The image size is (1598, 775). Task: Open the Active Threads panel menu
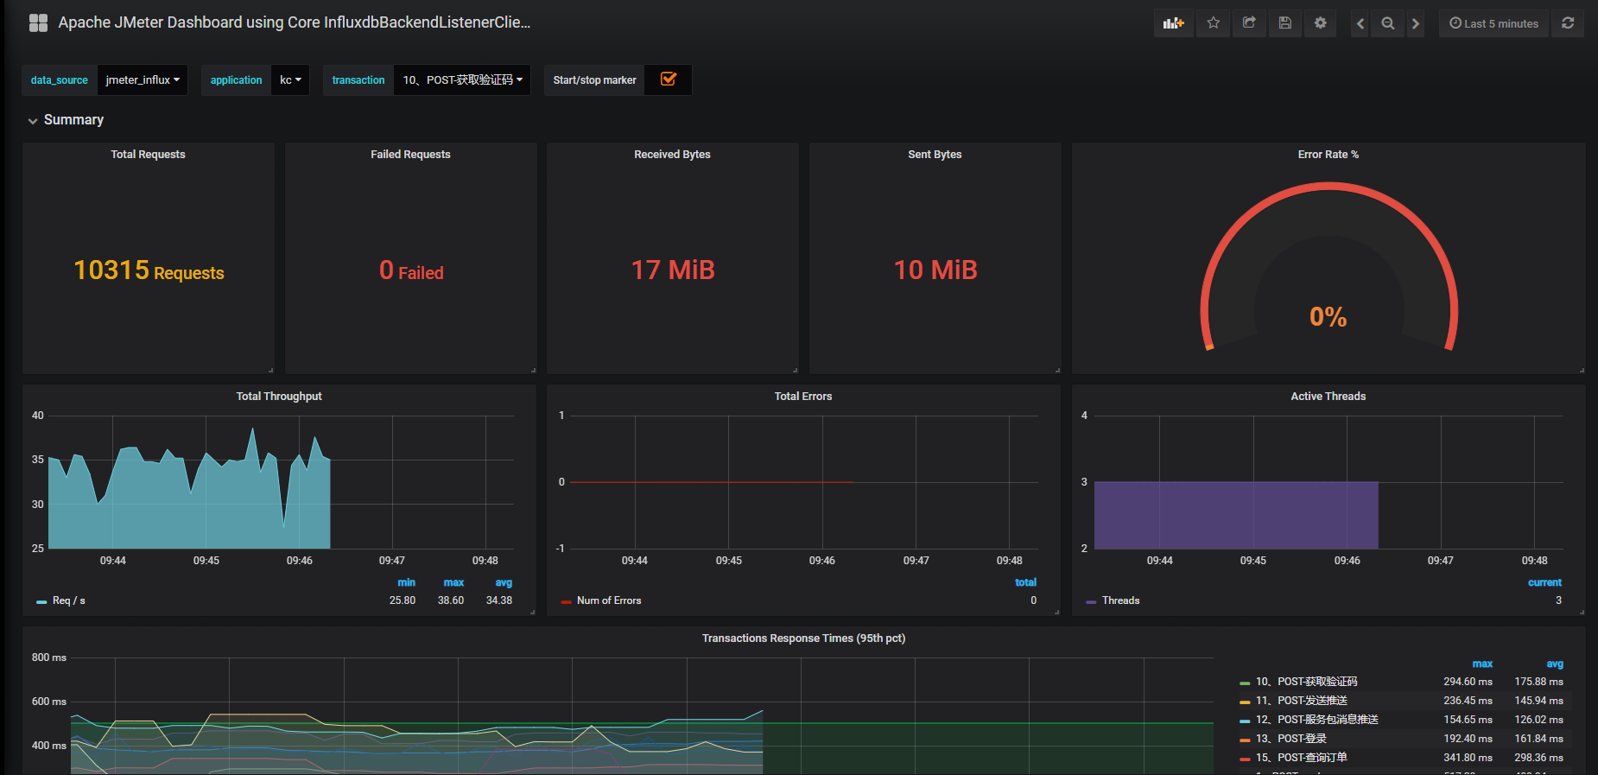(1328, 397)
